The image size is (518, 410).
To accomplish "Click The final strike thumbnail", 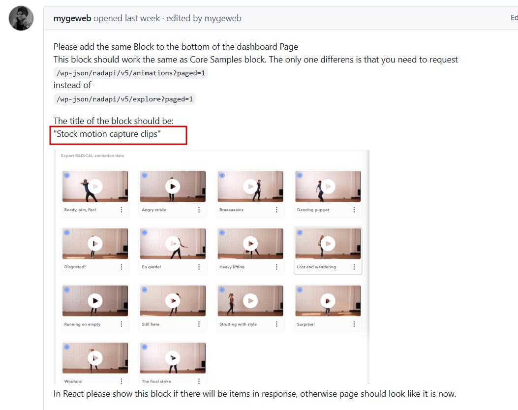I will point(173,358).
